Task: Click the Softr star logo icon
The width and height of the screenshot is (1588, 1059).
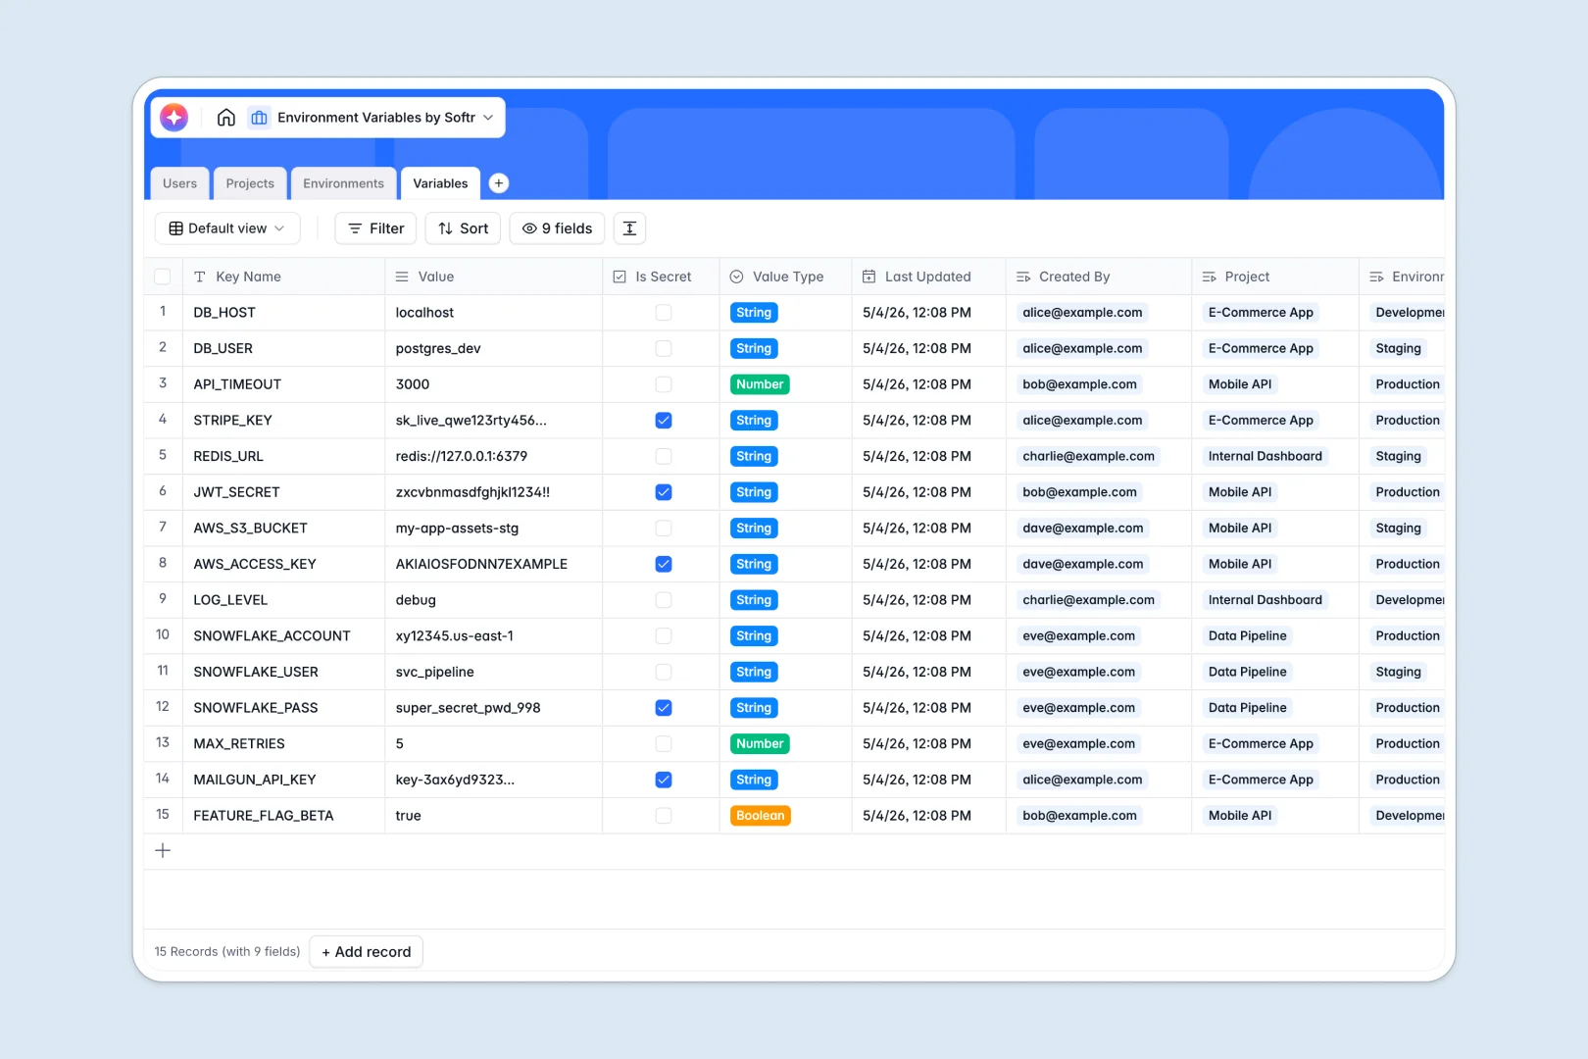Action: (174, 118)
